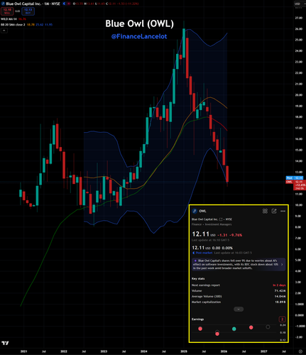This screenshot has width=306, height=355.
Task: Click the 2021 label on time axis
Action: click(x=23, y=351)
